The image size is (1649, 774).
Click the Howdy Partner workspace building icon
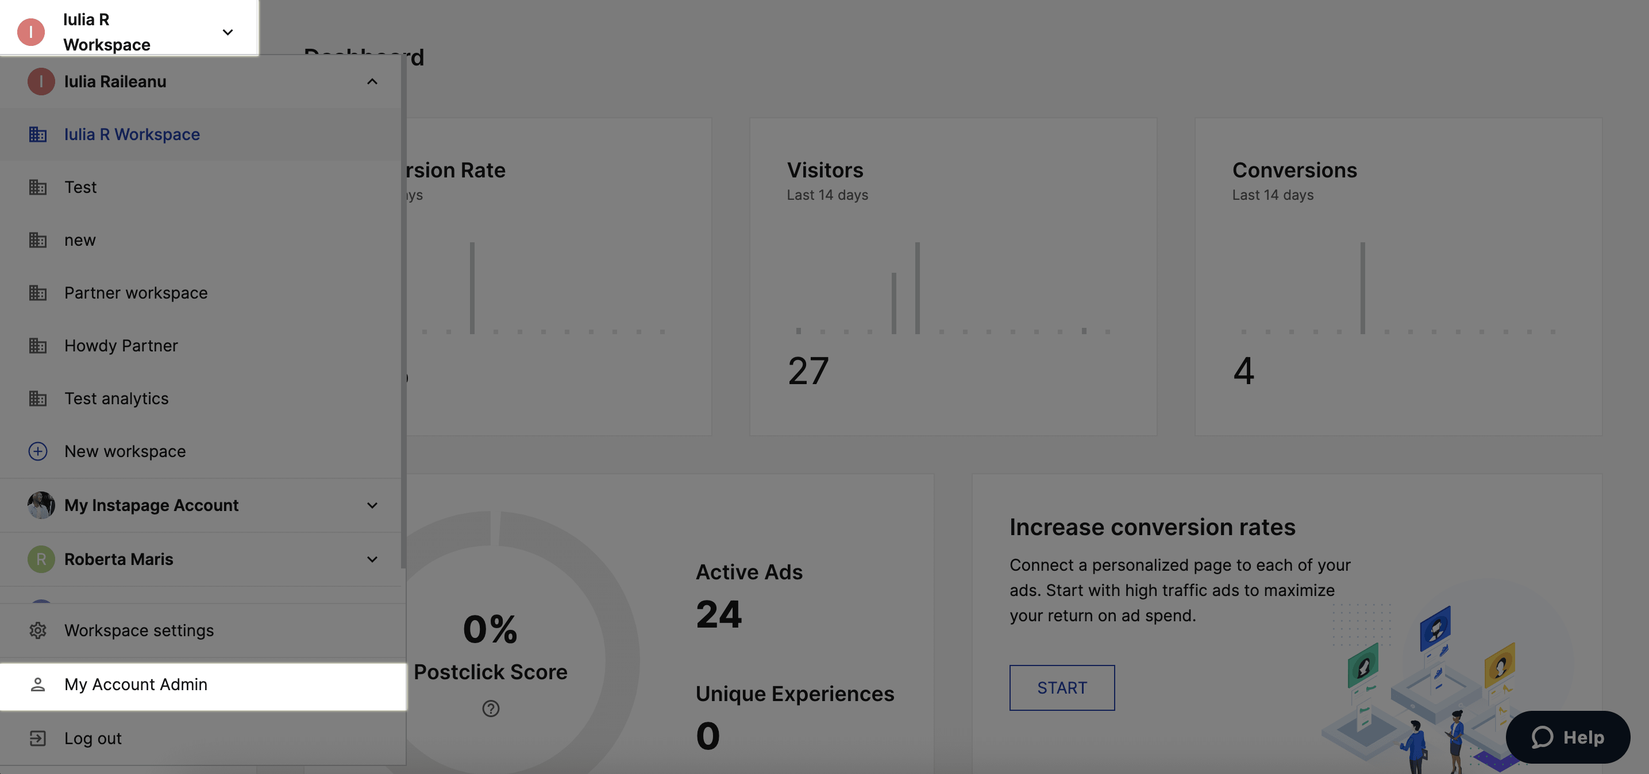[x=38, y=346]
